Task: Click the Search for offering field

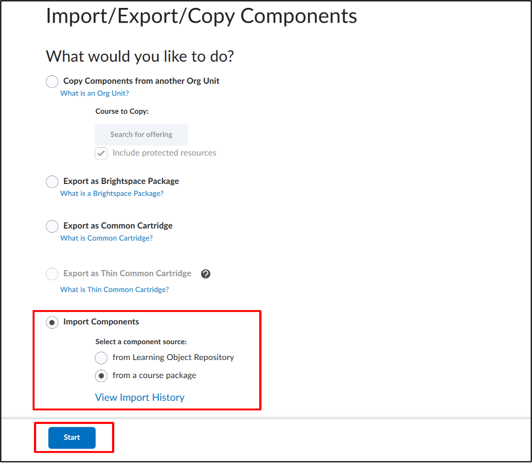Action: (x=141, y=135)
